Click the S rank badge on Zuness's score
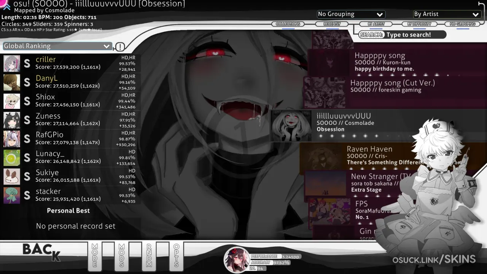This screenshot has width=487, height=274. [x=27, y=120]
